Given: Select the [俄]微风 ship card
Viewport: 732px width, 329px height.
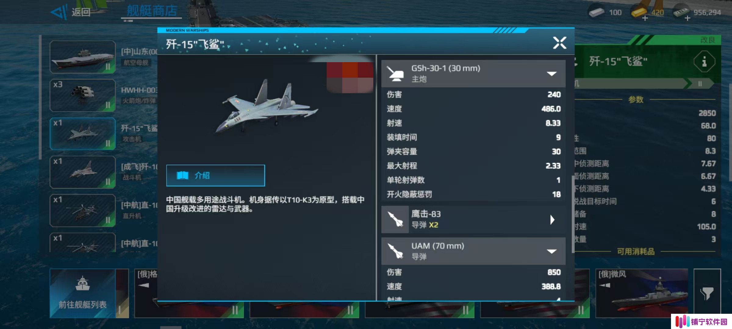Looking at the screenshot, I should pos(641,293).
